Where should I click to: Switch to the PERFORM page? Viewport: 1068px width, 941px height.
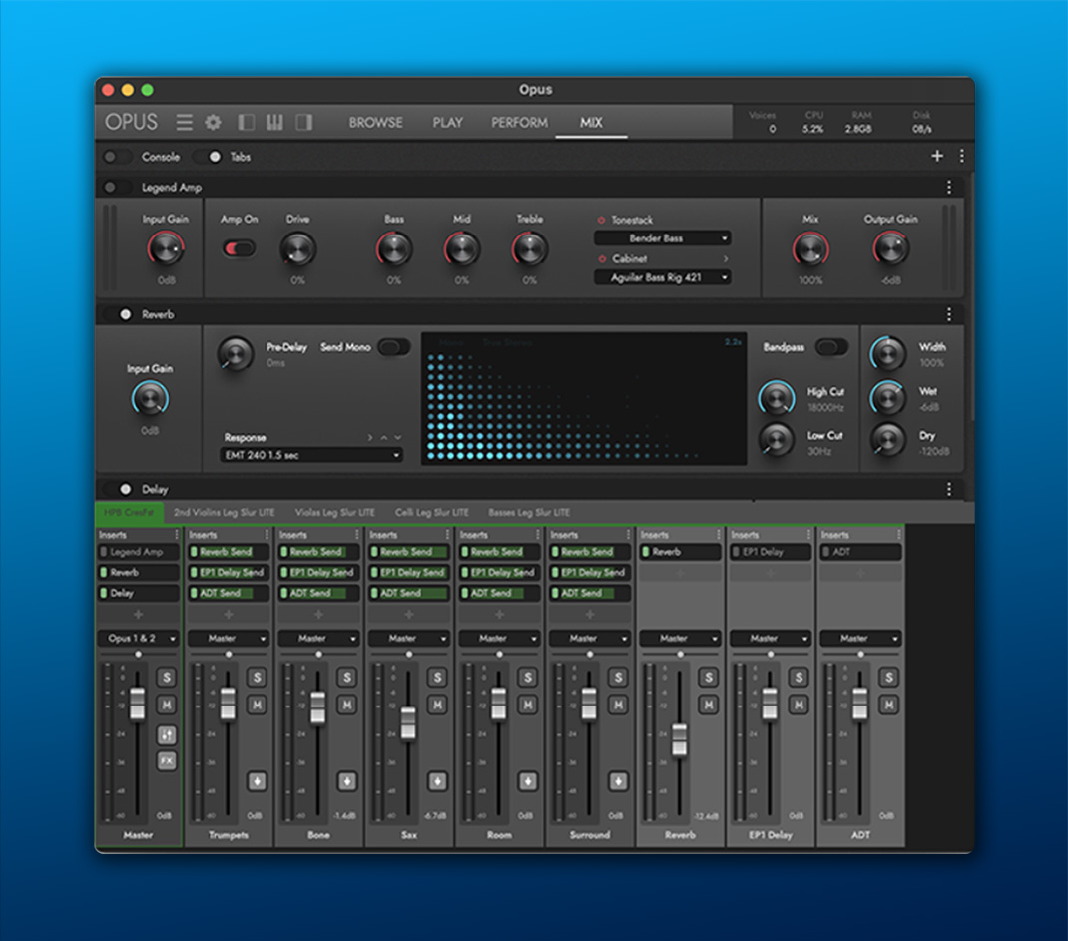coord(520,123)
